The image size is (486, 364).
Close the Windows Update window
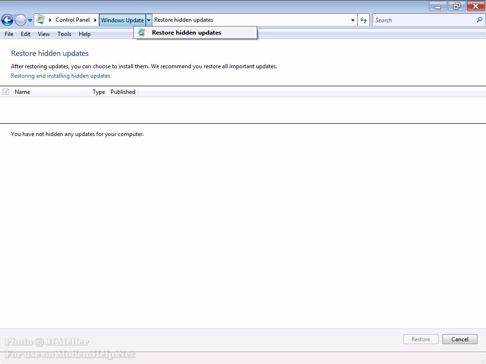tap(476, 6)
